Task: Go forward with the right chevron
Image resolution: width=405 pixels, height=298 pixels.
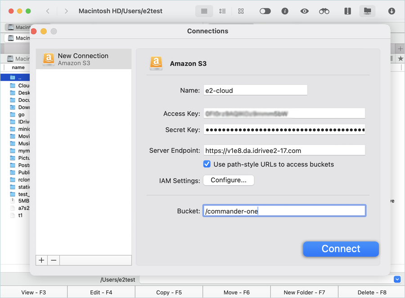Action: [x=66, y=11]
